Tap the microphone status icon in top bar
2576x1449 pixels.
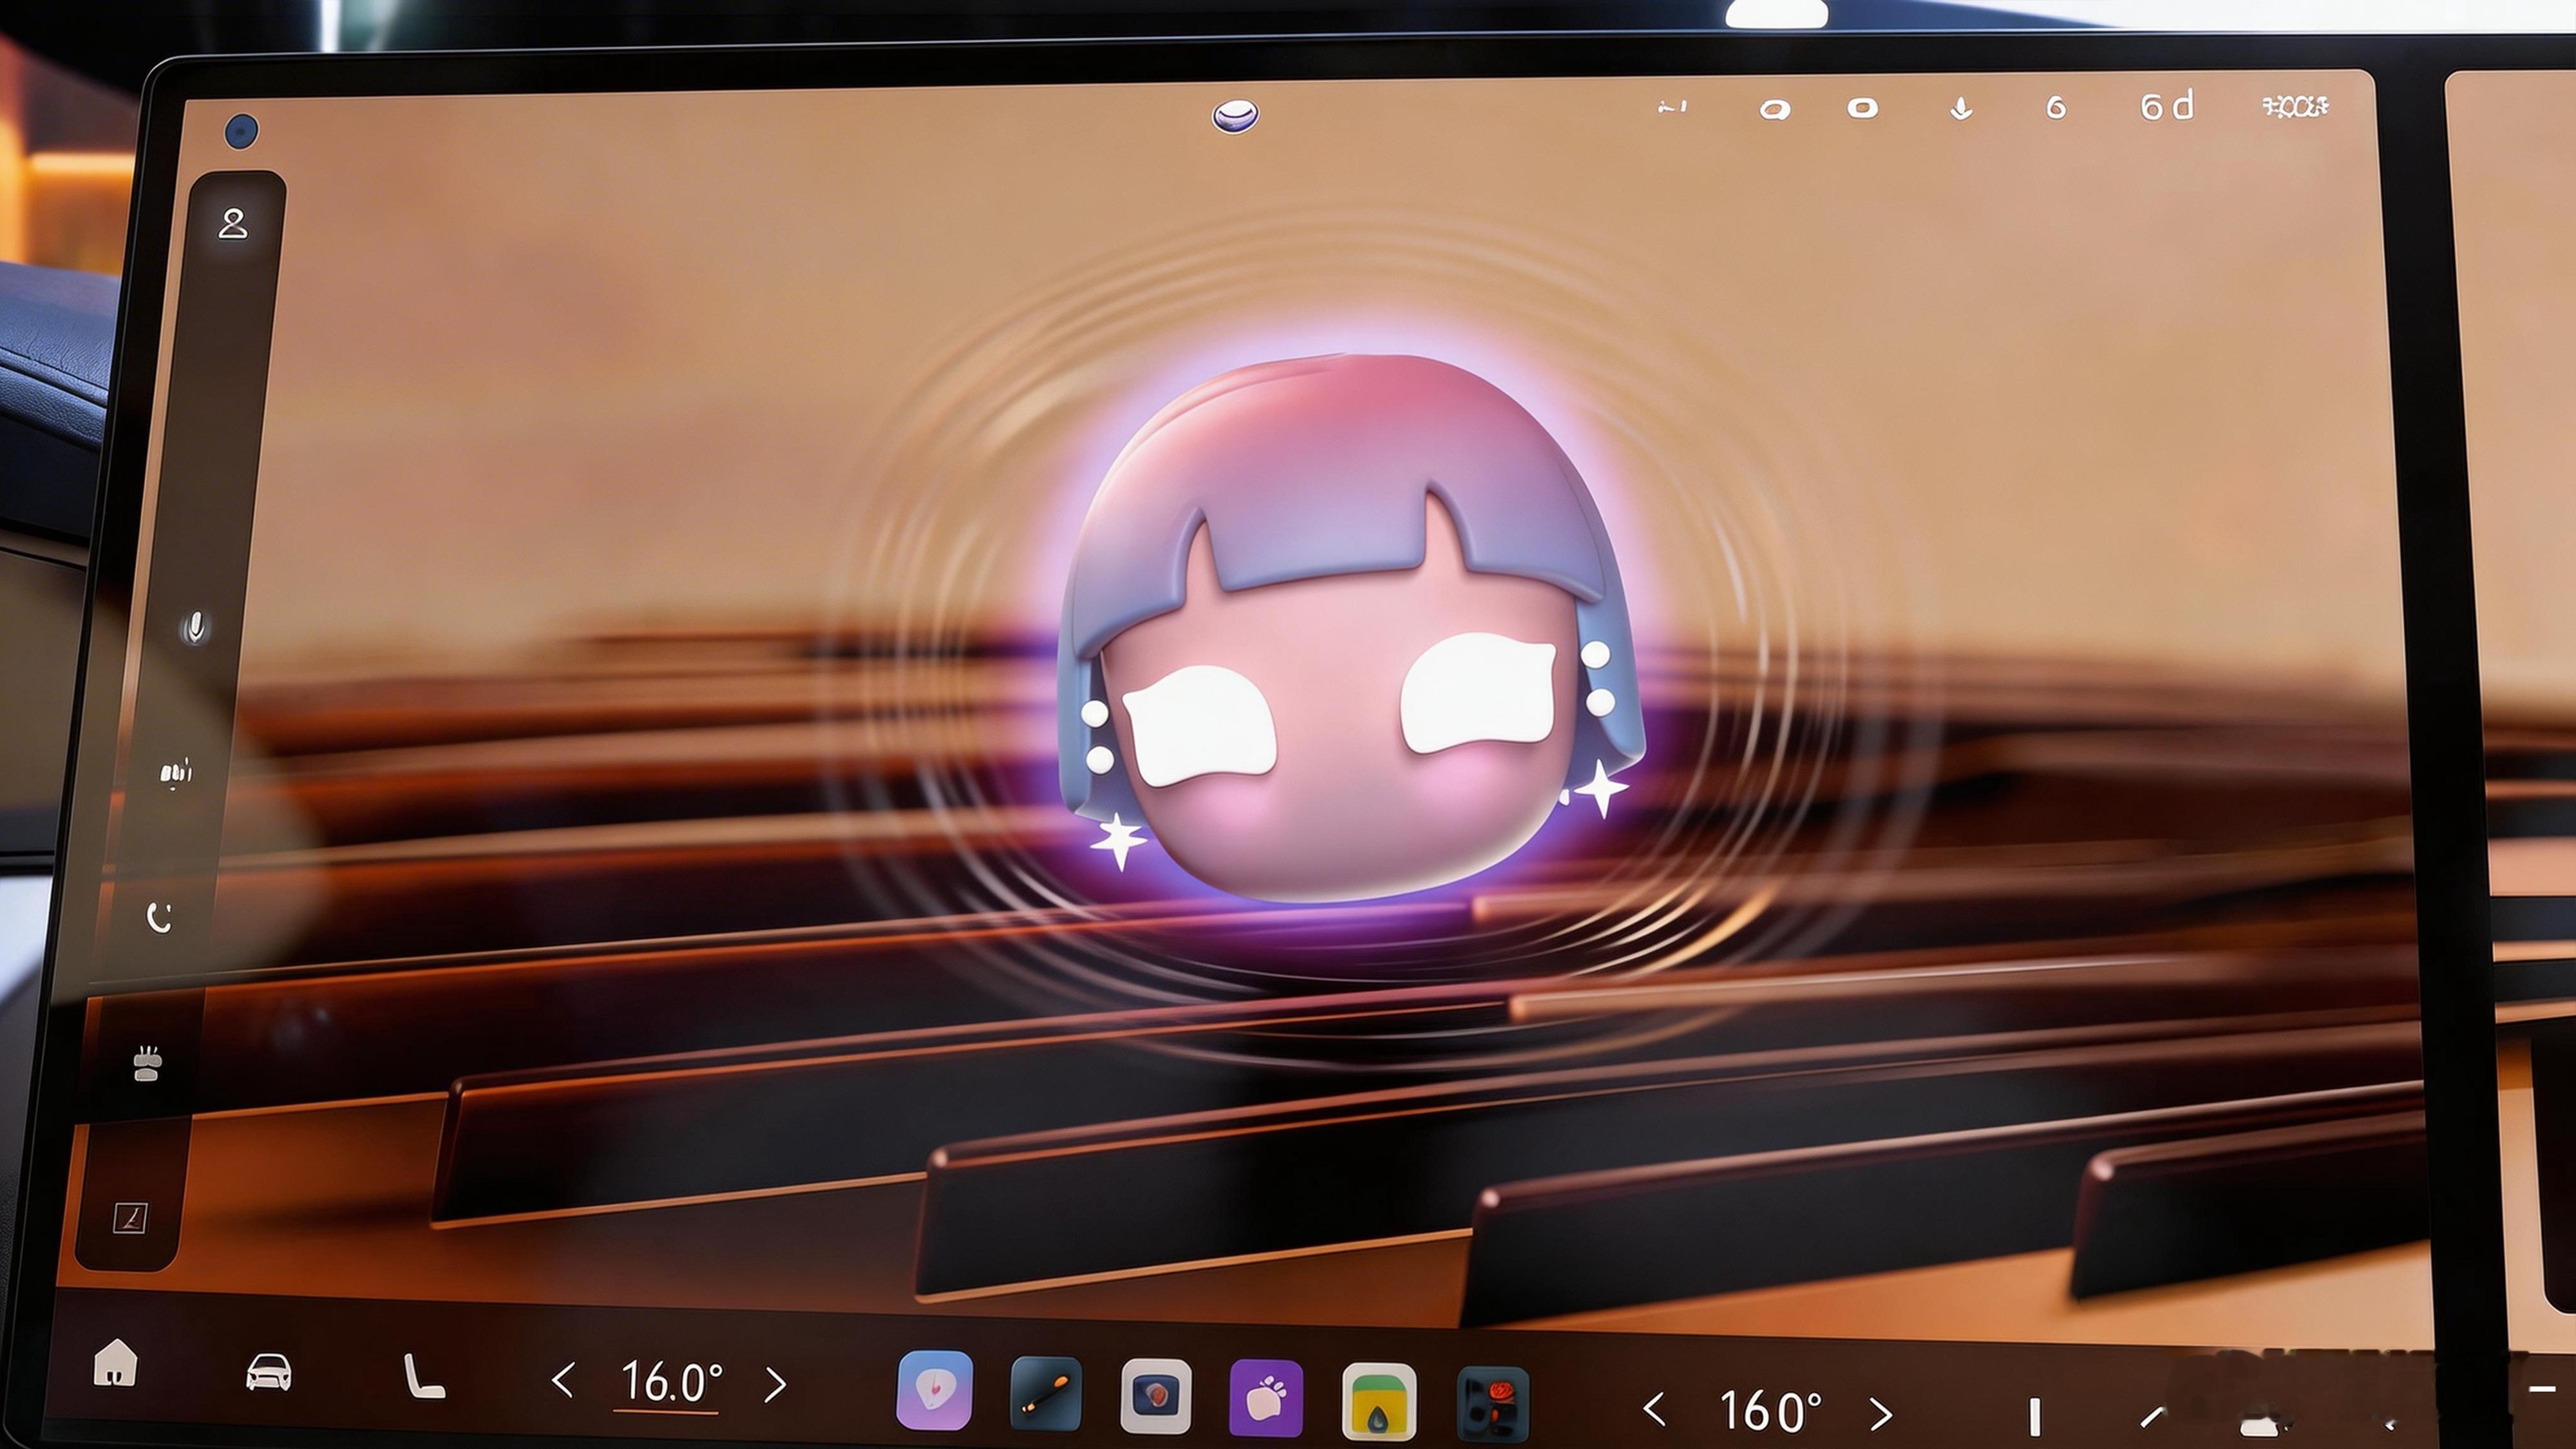pyautogui.click(x=1961, y=108)
